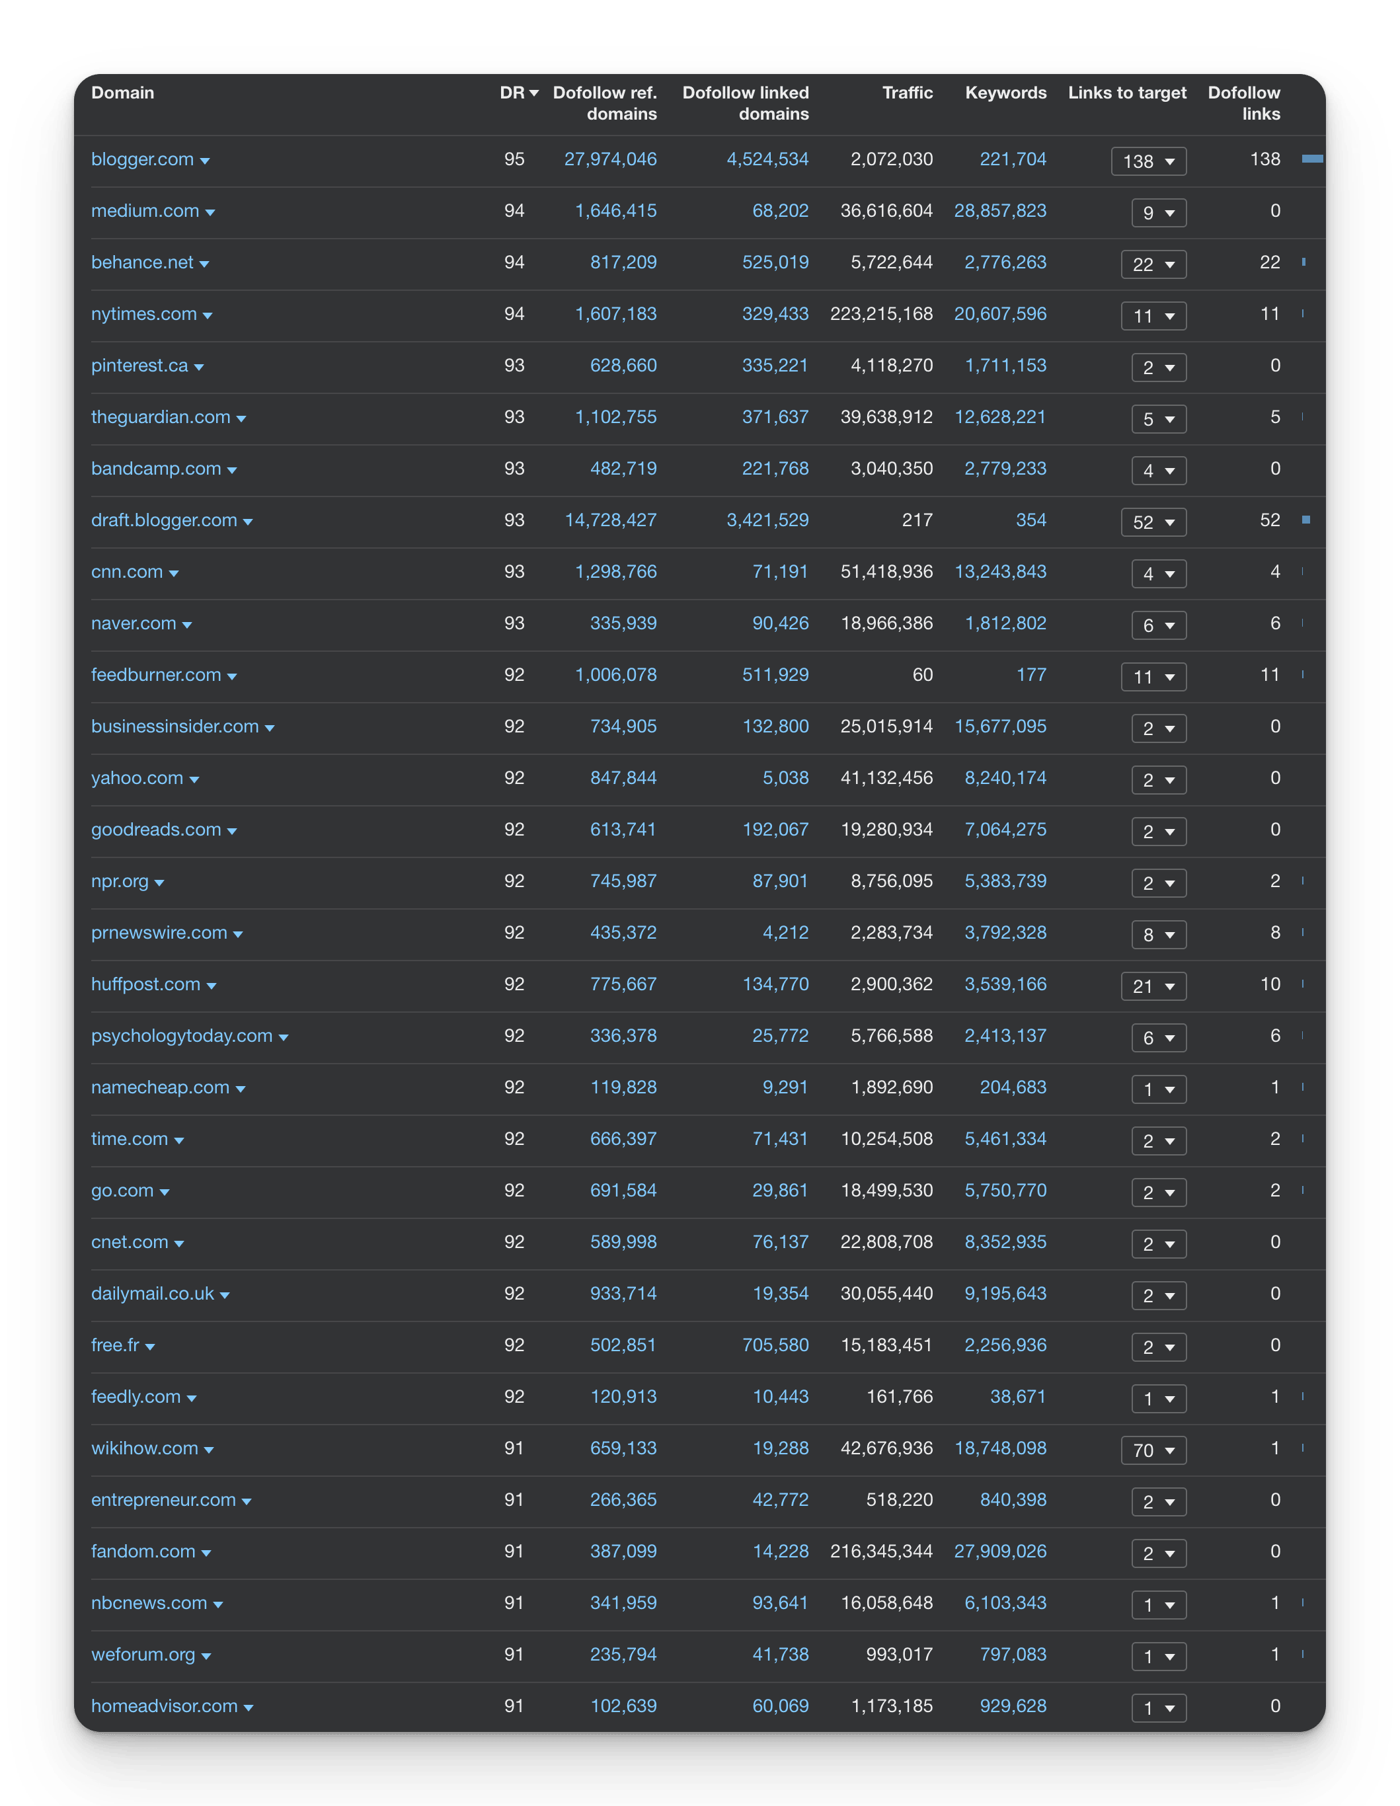This screenshot has width=1400, height=1806.
Task: Open feedburner.com domain link
Action: click(156, 675)
